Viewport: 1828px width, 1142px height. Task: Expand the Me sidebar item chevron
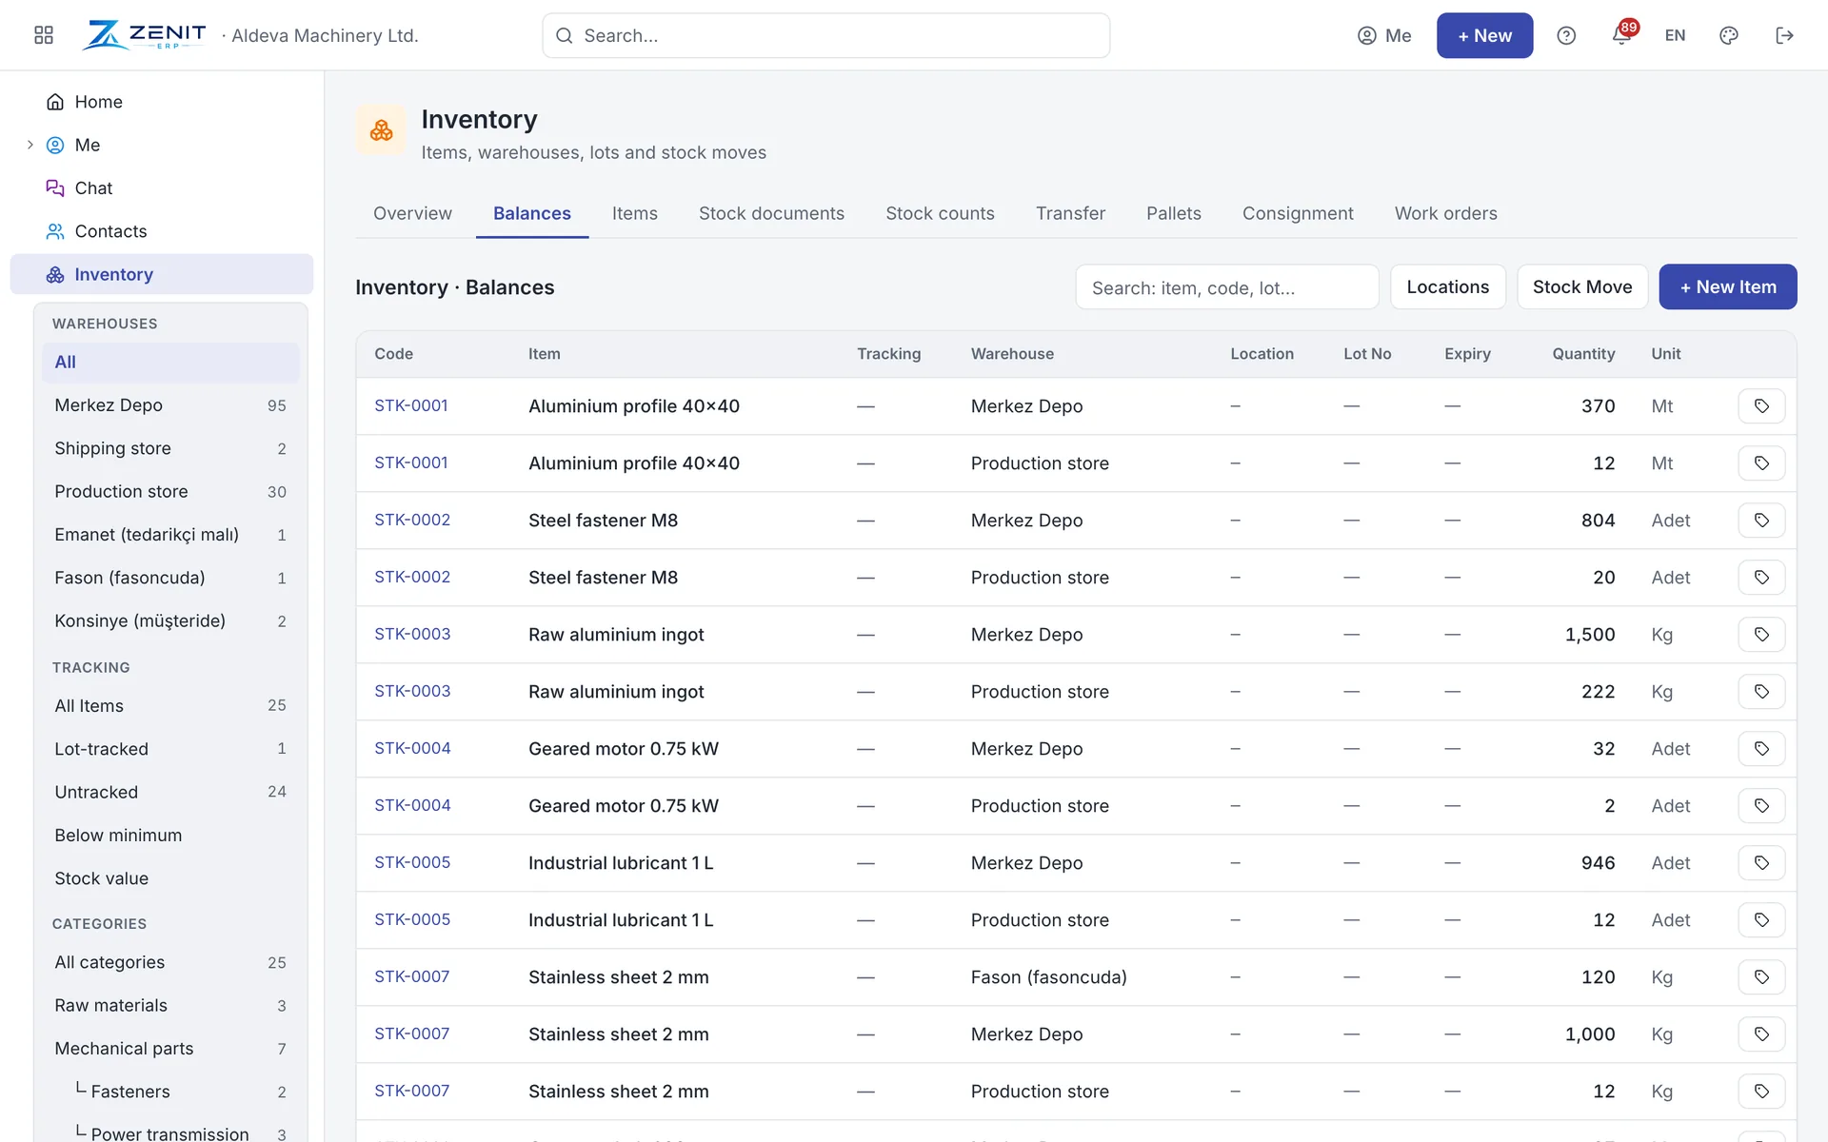point(30,145)
